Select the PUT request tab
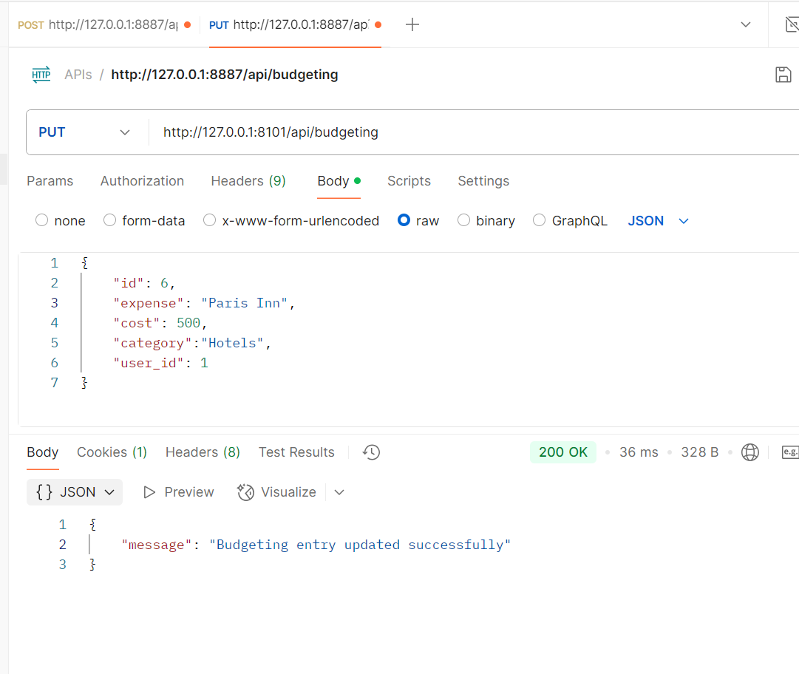 [x=296, y=24]
